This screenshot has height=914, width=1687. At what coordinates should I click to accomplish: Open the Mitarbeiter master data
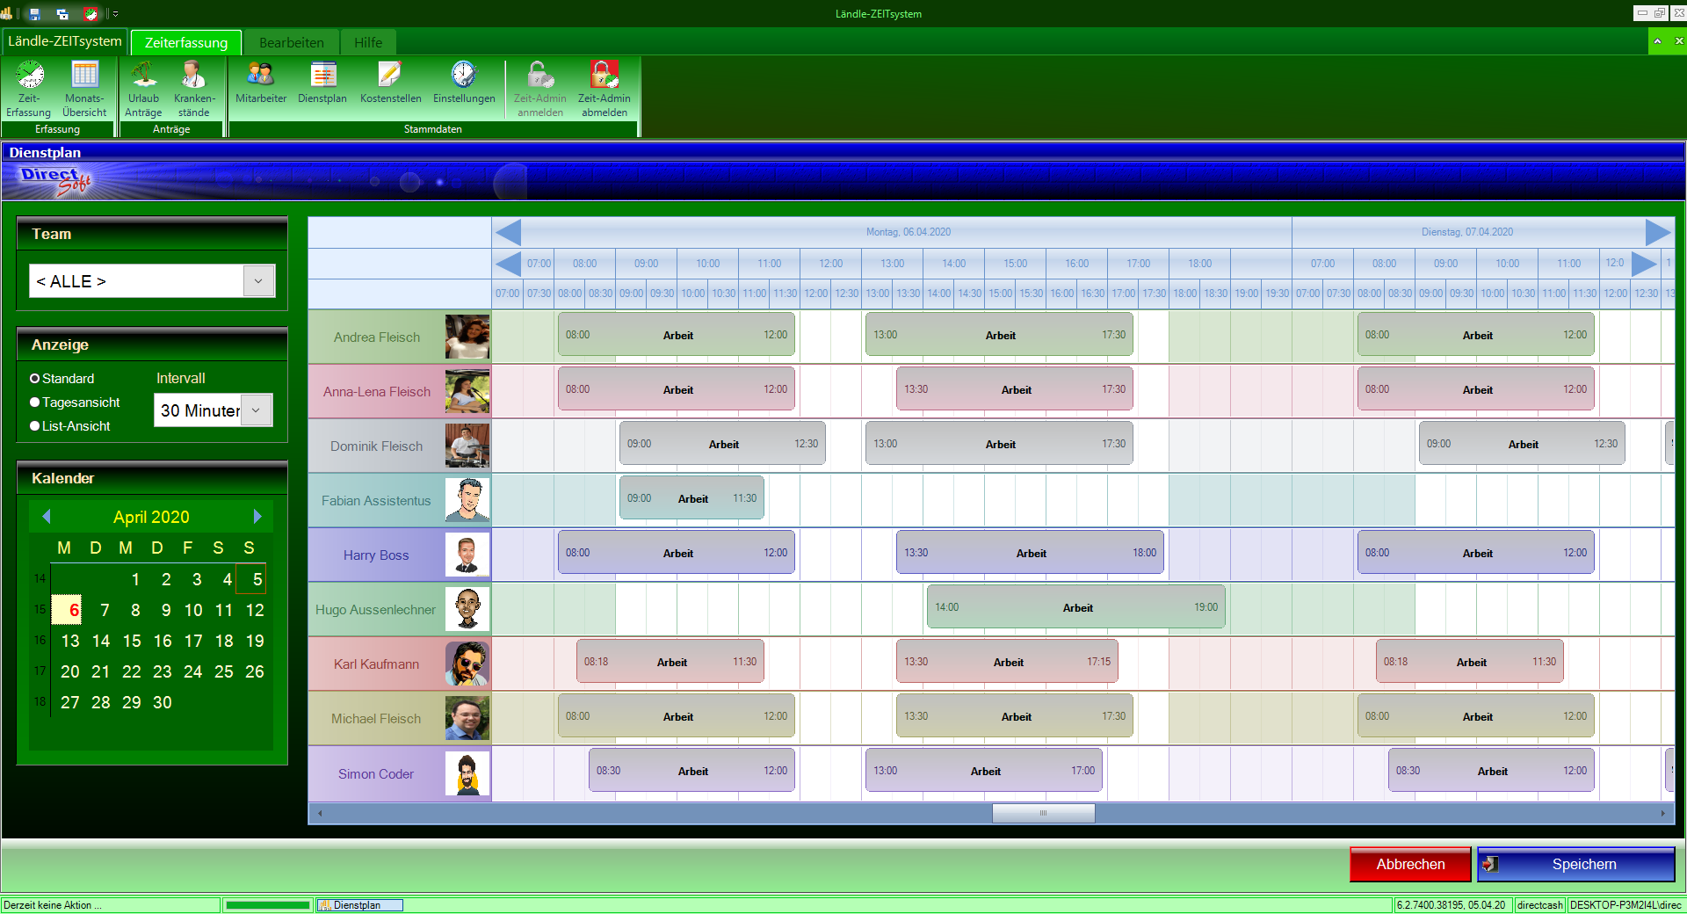261,83
